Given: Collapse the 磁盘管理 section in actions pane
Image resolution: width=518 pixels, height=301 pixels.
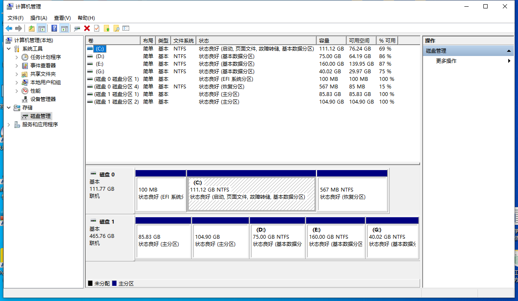Looking at the screenshot, I should [510, 51].
